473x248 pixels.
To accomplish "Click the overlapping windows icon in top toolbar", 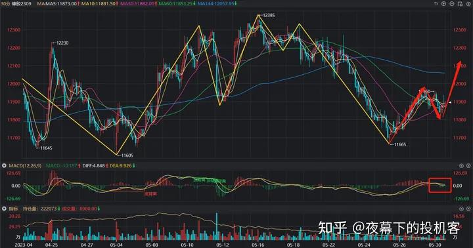I will tap(460, 4).
